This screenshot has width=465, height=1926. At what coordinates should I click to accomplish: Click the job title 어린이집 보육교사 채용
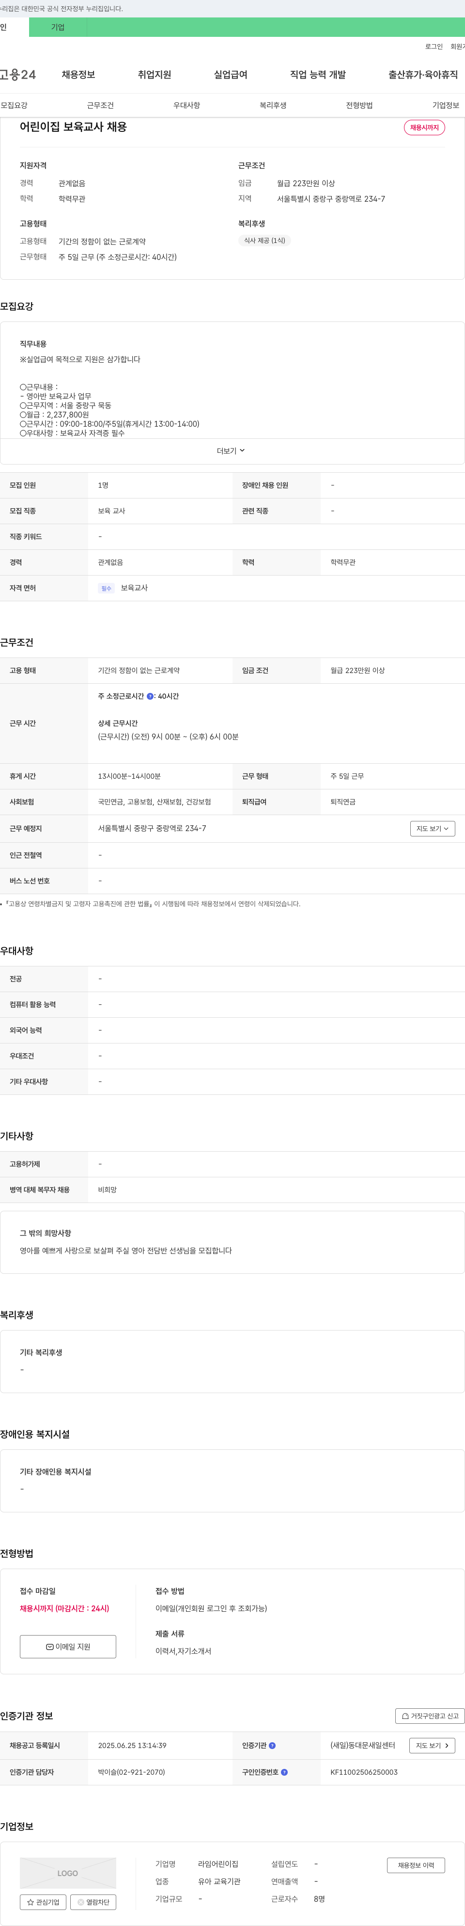[x=73, y=127]
